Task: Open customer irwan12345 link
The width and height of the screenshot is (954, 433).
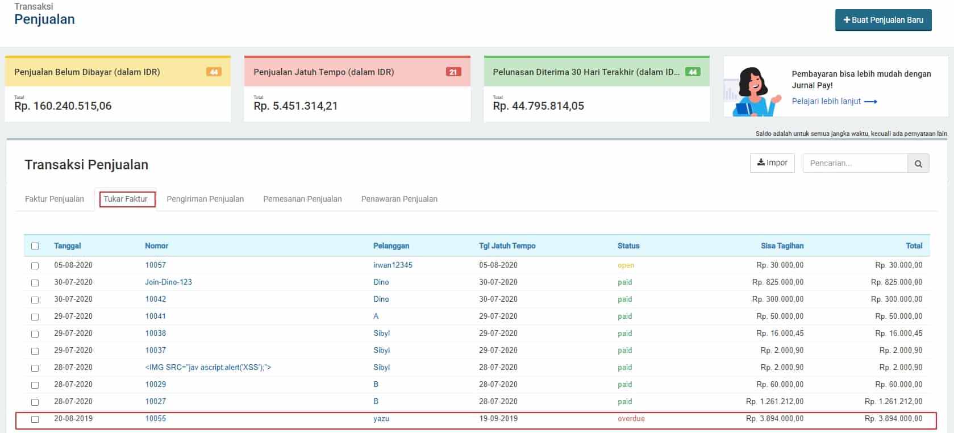Action: 393,265
